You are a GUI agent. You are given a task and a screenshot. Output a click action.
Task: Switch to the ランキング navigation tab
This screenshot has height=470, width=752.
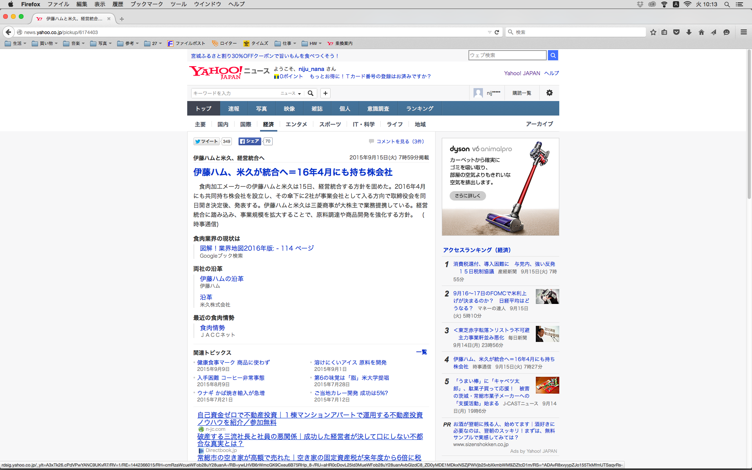pos(419,108)
